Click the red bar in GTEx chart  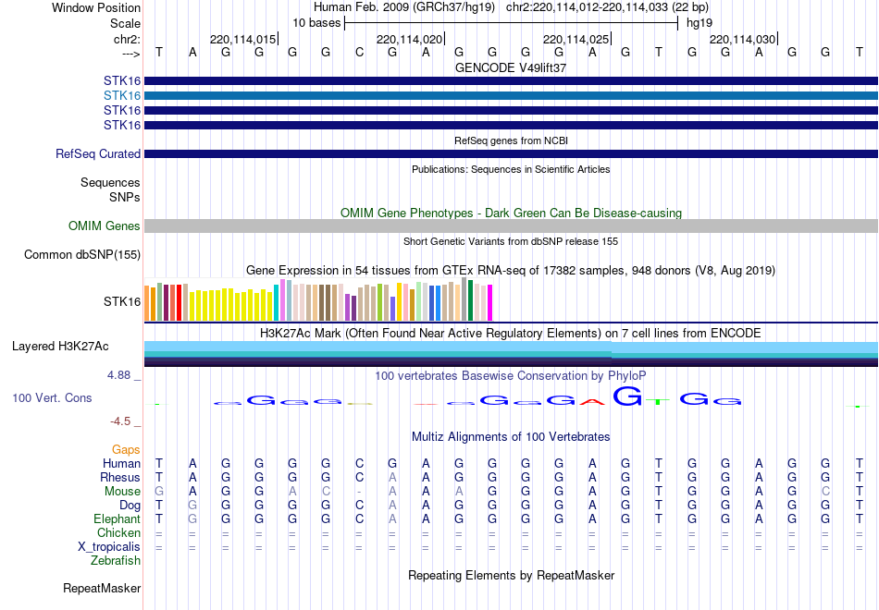point(179,302)
